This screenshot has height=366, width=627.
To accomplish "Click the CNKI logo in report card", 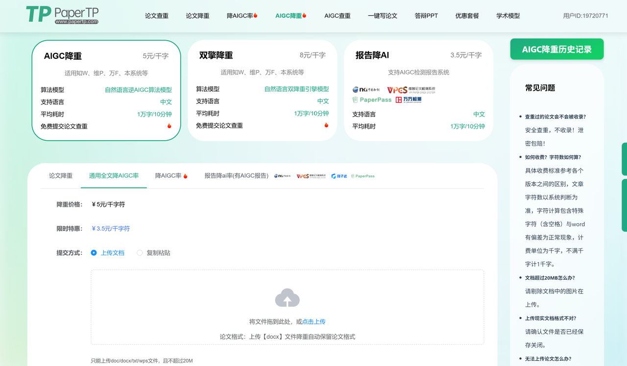I will point(366,90).
